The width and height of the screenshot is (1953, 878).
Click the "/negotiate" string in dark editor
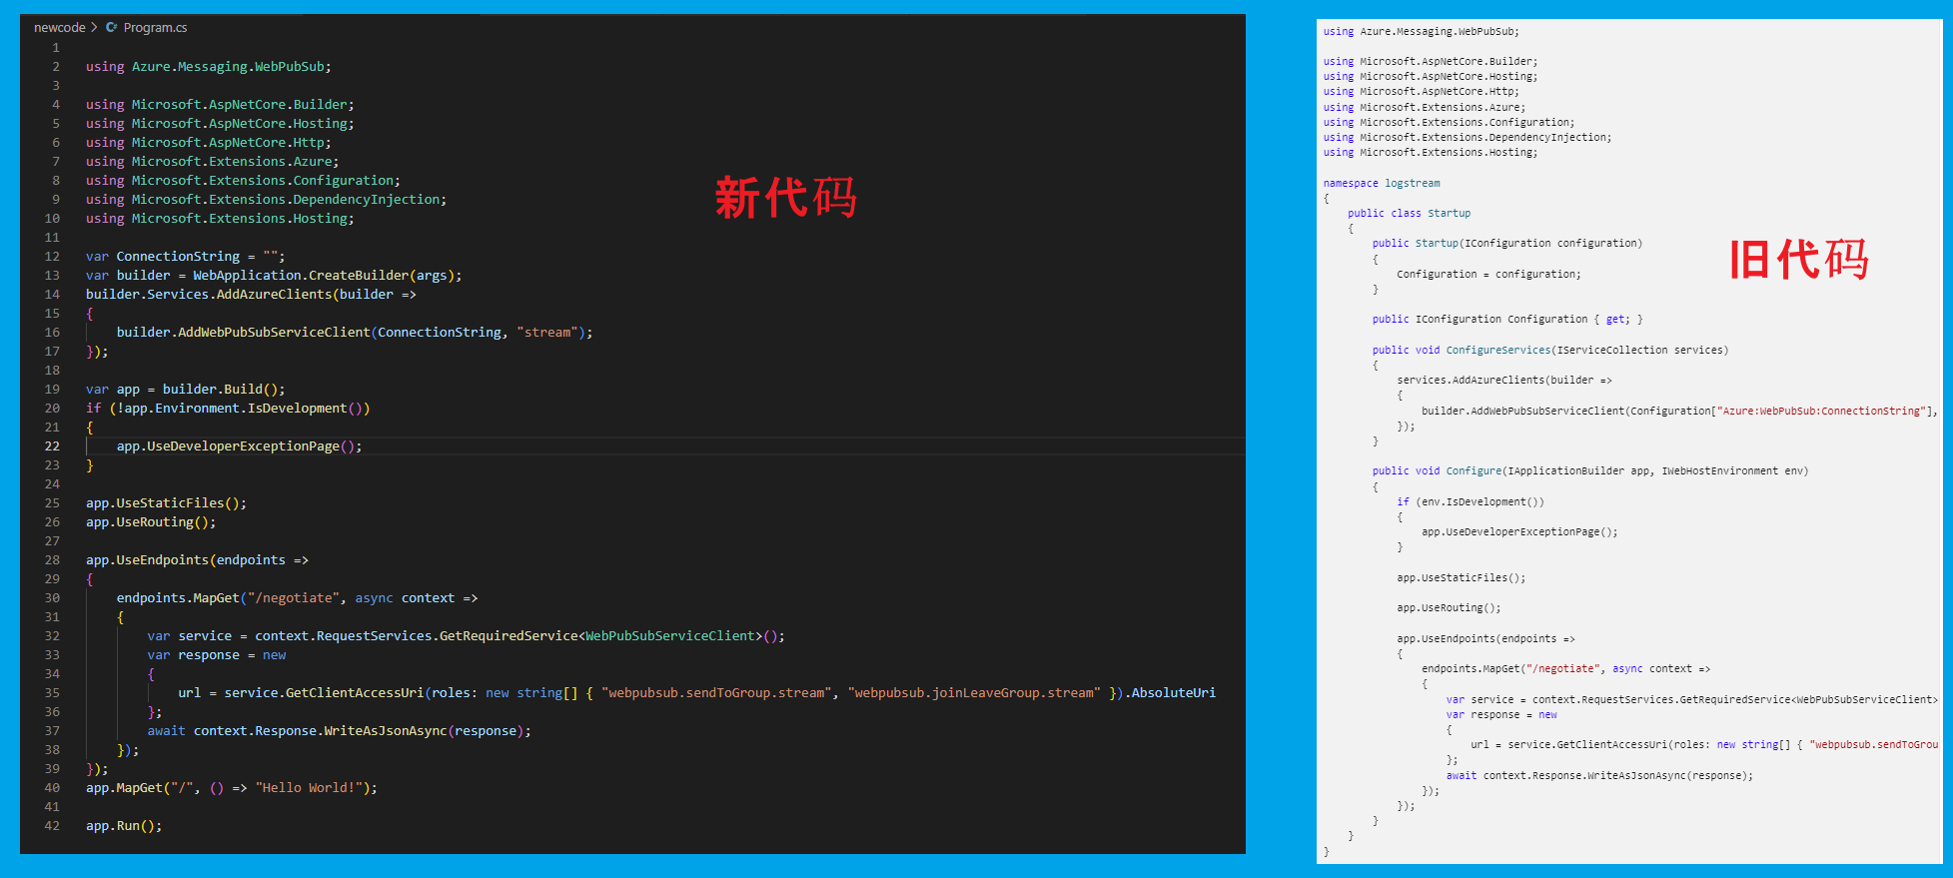(294, 598)
